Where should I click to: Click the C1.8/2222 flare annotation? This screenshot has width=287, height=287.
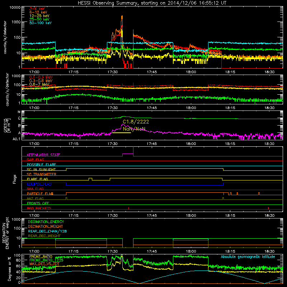[x=136, y=122]
